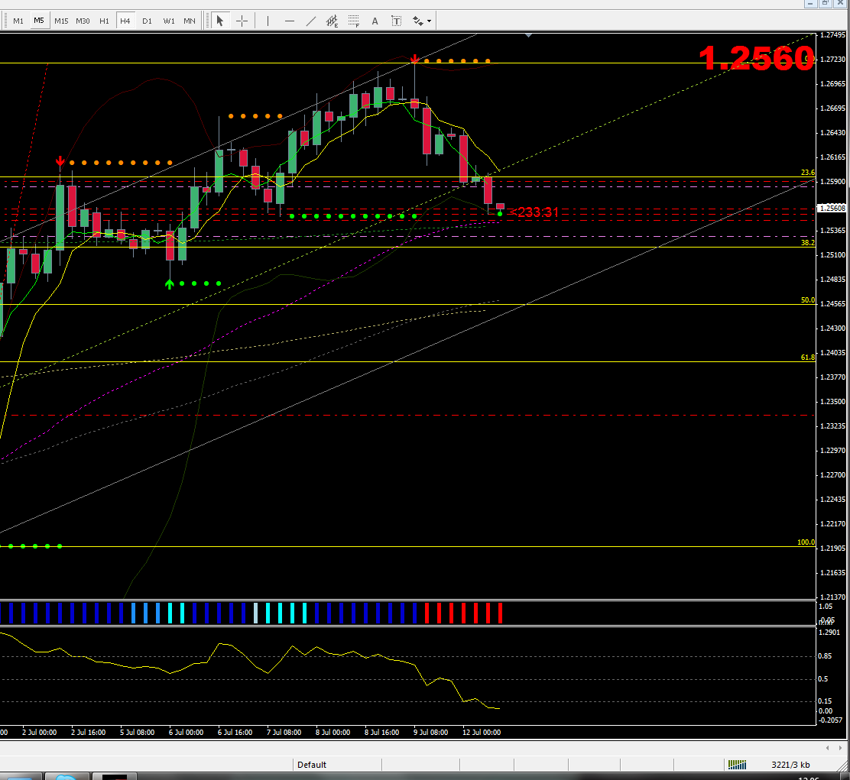The height and width of the screenshot is (780, 850).
Task: Click the right tab-scroll arrow at bottom
Action: coord(841,748)
